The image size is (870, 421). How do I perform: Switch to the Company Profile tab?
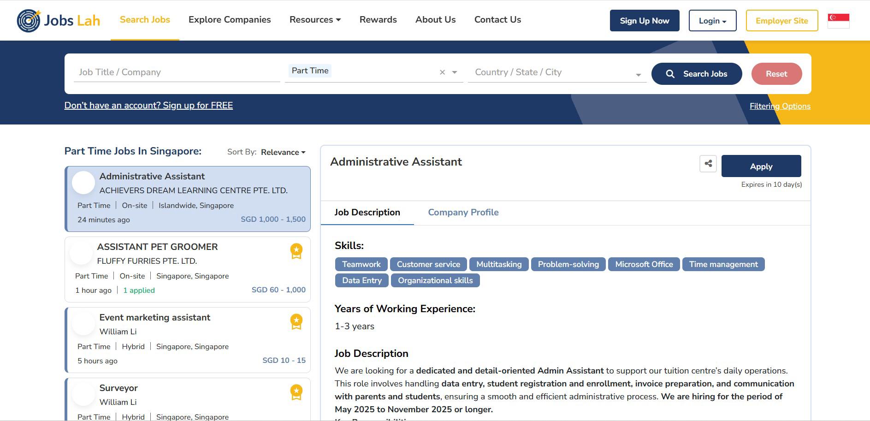coord(463,213)
